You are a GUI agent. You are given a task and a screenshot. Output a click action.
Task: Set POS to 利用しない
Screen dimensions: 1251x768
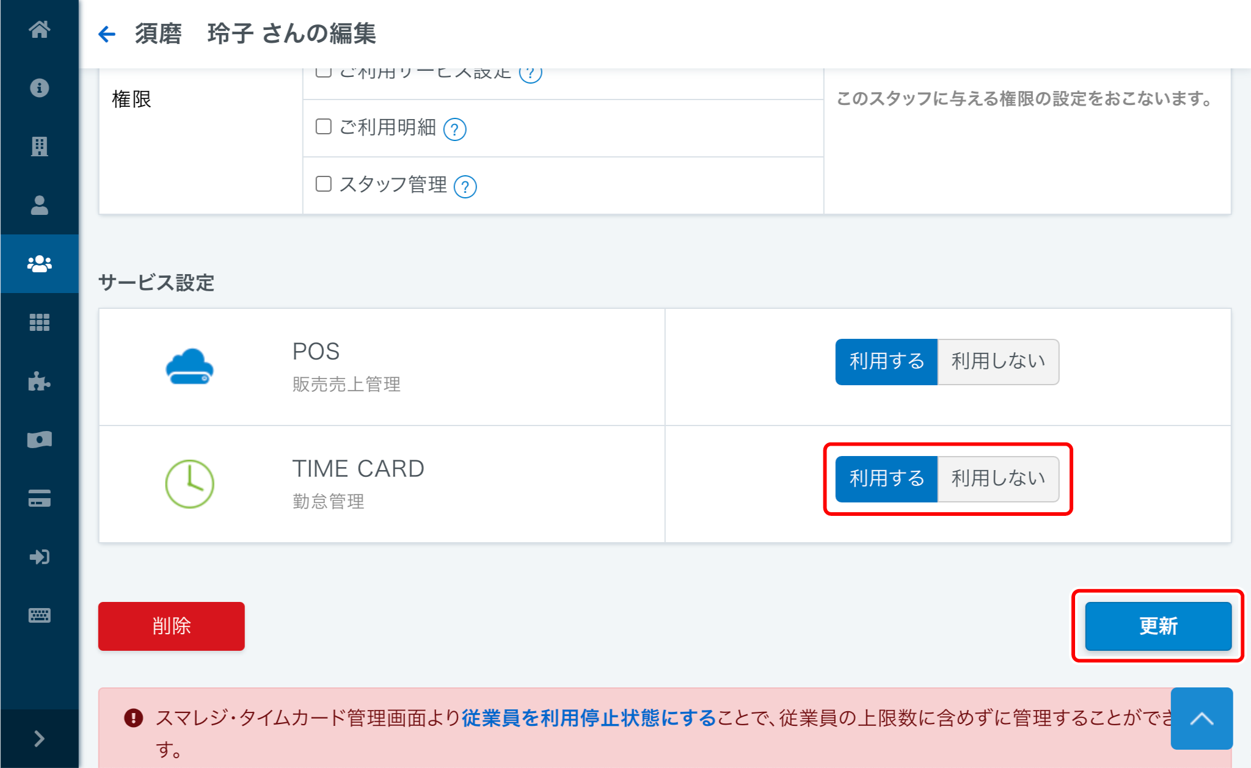[998, 361]
